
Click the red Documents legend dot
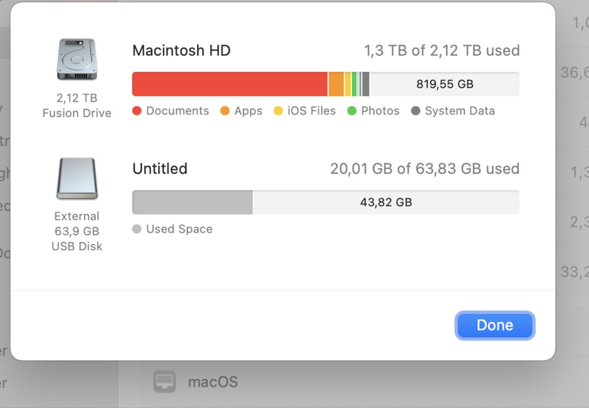pos(137,111)
